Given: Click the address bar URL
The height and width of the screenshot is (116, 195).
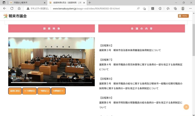Looking at the screenshot, I should 86,9.
